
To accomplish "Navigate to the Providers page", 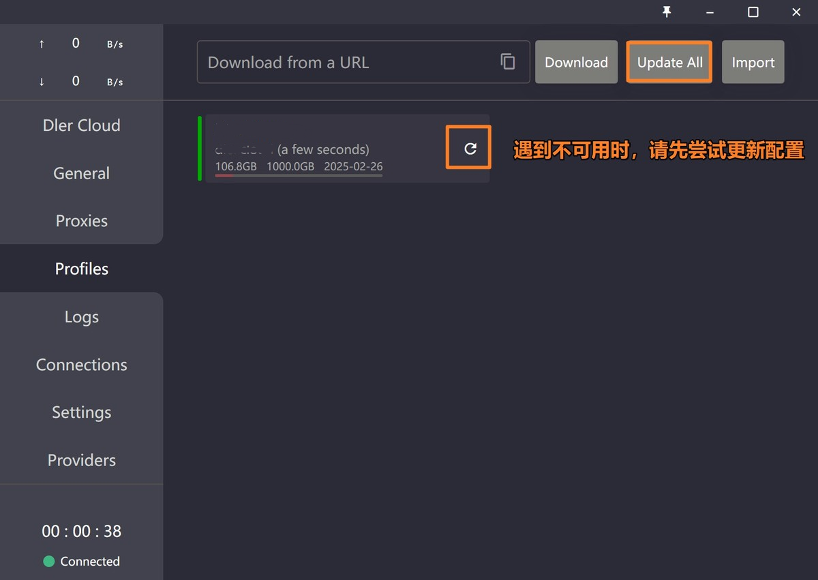I will click(81, 460).
